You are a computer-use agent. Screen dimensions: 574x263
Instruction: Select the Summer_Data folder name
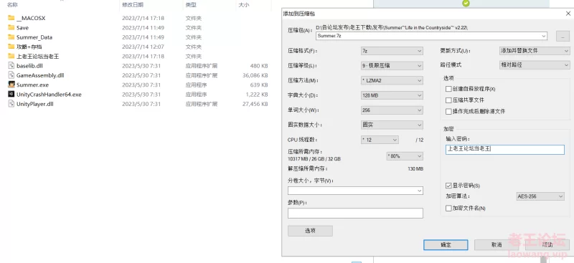tap(34, 37)
